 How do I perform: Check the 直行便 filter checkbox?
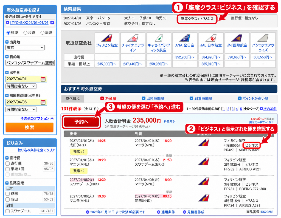pyautogui.click(x=7, y=163)
